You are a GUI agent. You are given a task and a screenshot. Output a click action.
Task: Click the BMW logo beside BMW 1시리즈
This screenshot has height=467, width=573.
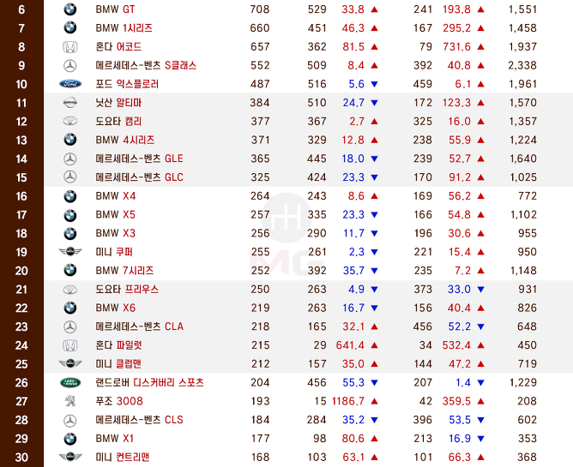(x=70, y=27)
